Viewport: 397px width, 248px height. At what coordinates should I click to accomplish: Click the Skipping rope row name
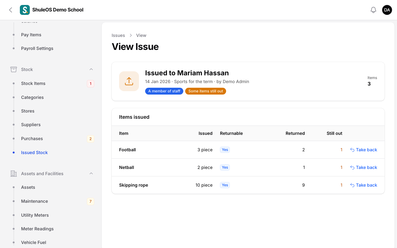click(x=134, y=185)
